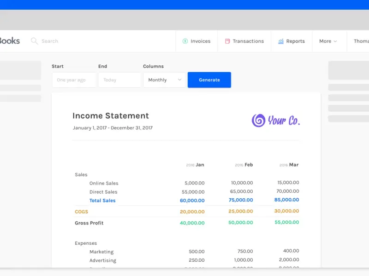
Task: Click the Jan column header
Action: point(199,165)
